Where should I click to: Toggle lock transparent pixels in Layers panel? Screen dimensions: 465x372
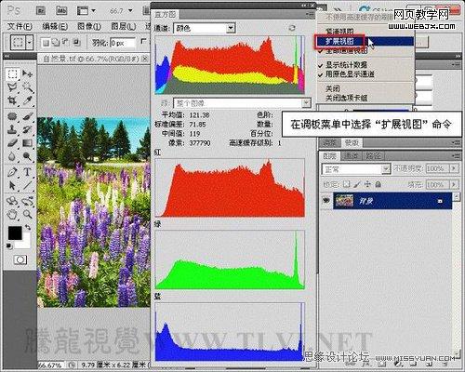[x=347, y=184]
